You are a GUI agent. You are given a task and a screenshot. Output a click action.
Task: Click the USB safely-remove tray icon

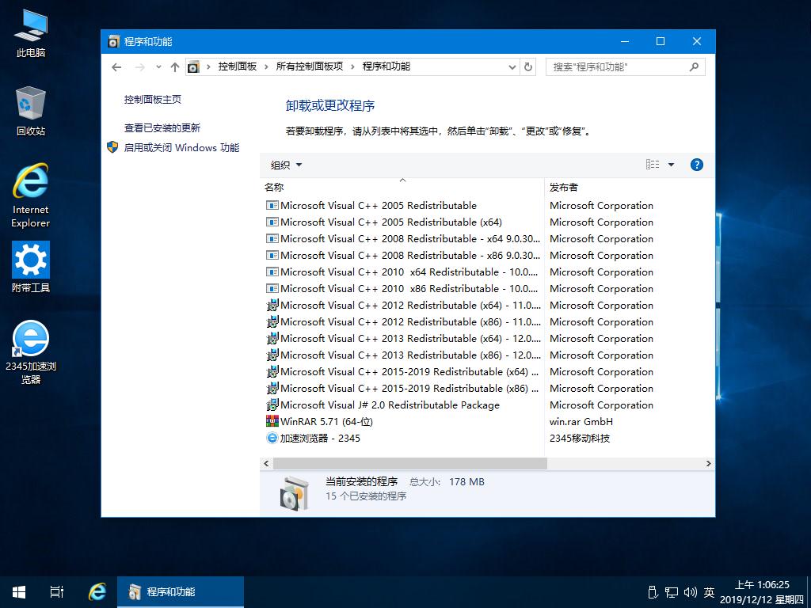click(x=653, y=592)
